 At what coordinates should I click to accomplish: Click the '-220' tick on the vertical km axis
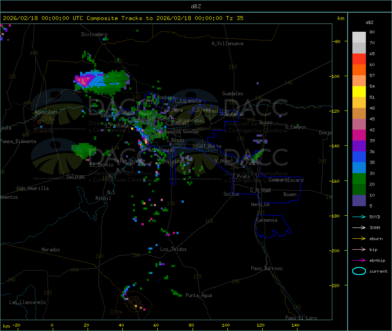pos(335,285)
